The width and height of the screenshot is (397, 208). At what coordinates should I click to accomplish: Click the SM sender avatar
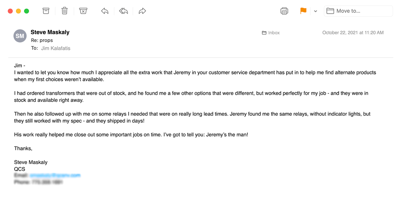tap(20, 36)
